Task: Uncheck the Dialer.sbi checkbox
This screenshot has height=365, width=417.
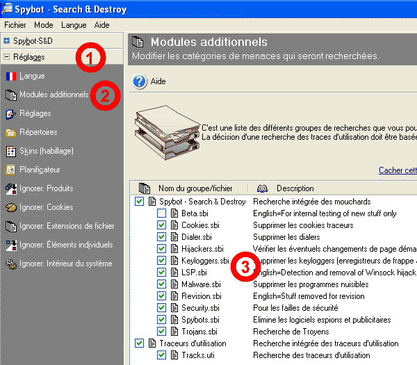Action: point(161,237)
